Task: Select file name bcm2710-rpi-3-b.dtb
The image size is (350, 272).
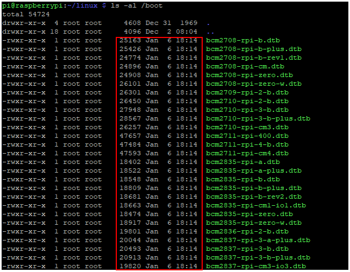Action: (x=247, y=110)
